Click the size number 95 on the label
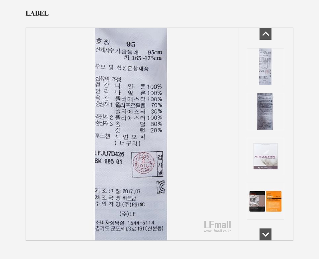 tap(131, 44)
